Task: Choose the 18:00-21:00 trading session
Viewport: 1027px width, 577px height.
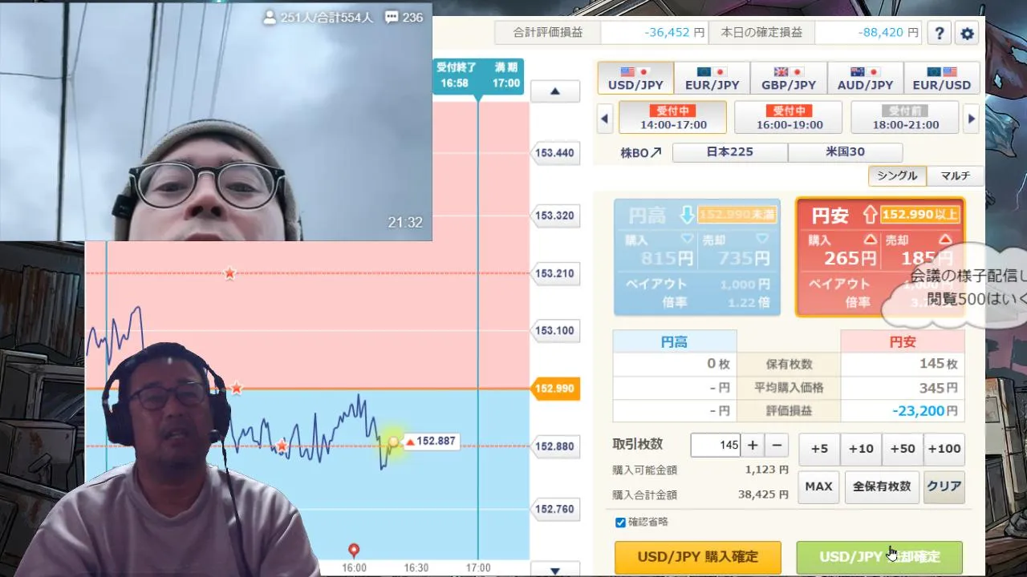Action: click(x=905, y=118)
